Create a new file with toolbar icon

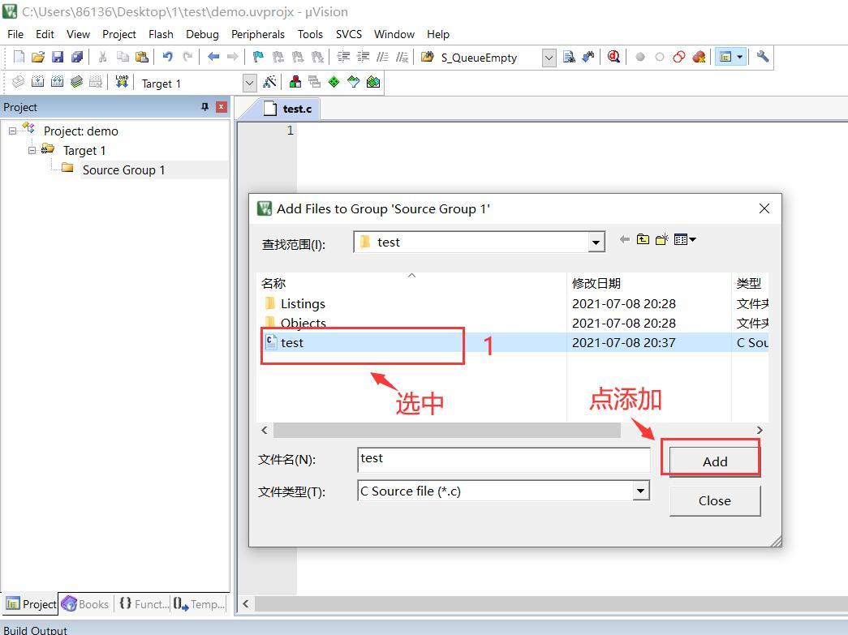[x=19, y=57]
